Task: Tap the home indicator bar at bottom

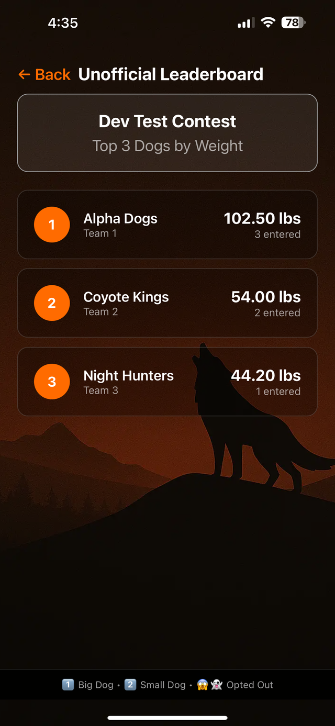Action: click(167, 717)
